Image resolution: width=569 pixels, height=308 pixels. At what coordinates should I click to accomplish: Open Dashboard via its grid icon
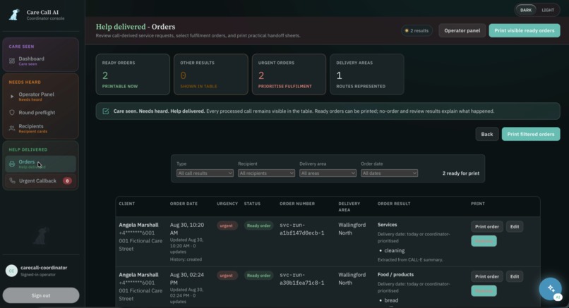12,61
